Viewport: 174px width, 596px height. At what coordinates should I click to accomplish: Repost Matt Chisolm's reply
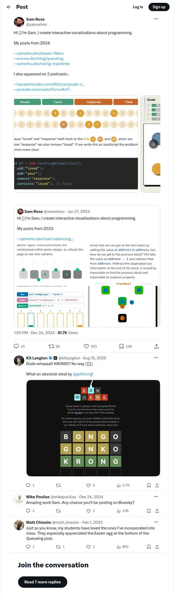(x=60, y=547)
